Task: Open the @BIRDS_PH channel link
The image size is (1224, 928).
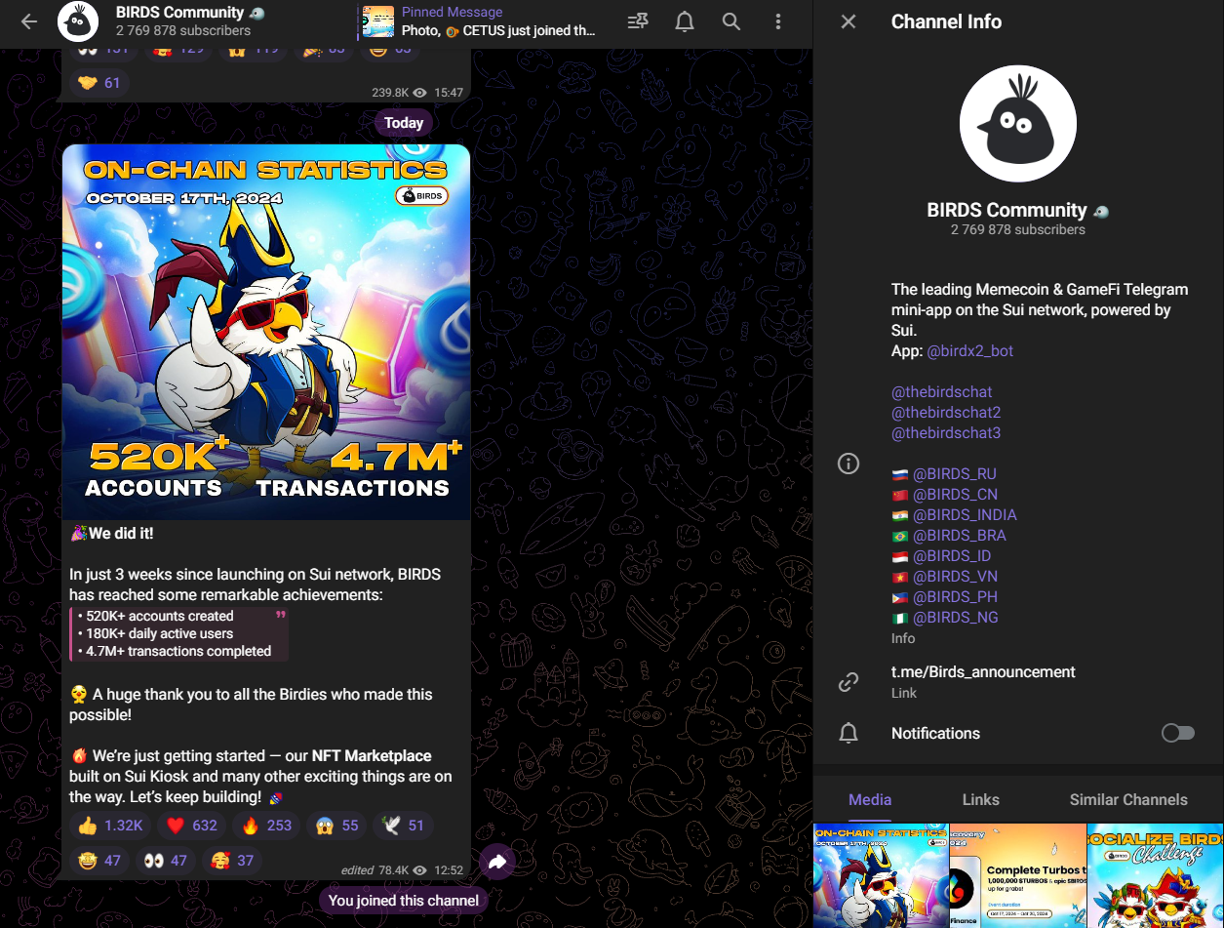Action: (955, 597)
